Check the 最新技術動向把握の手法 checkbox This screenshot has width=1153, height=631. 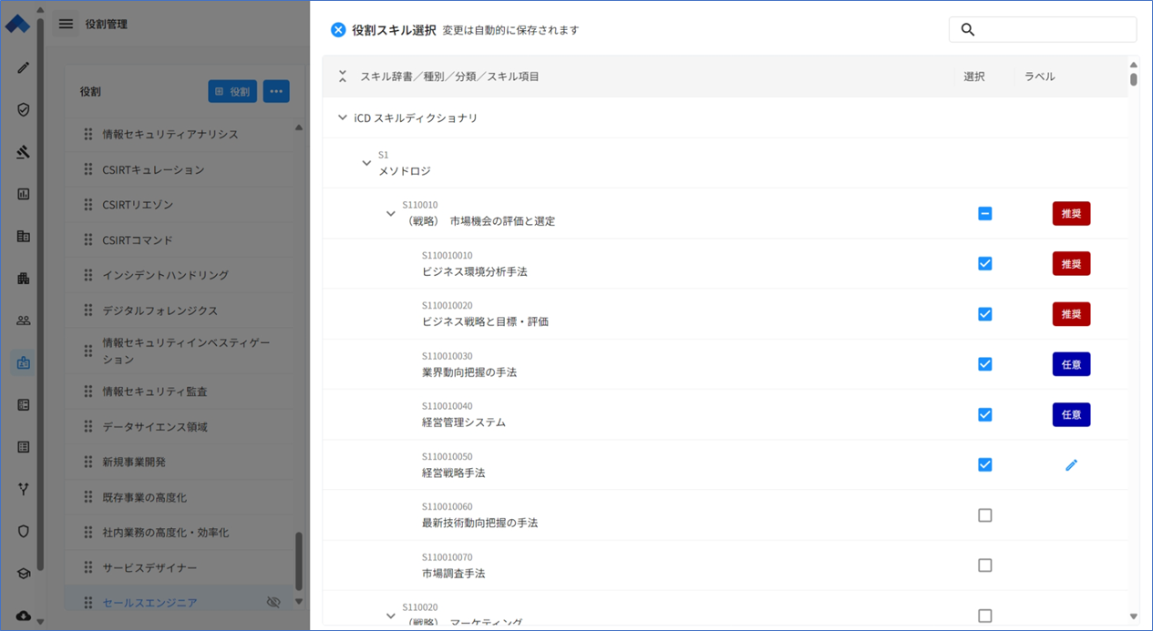(984, 515)
